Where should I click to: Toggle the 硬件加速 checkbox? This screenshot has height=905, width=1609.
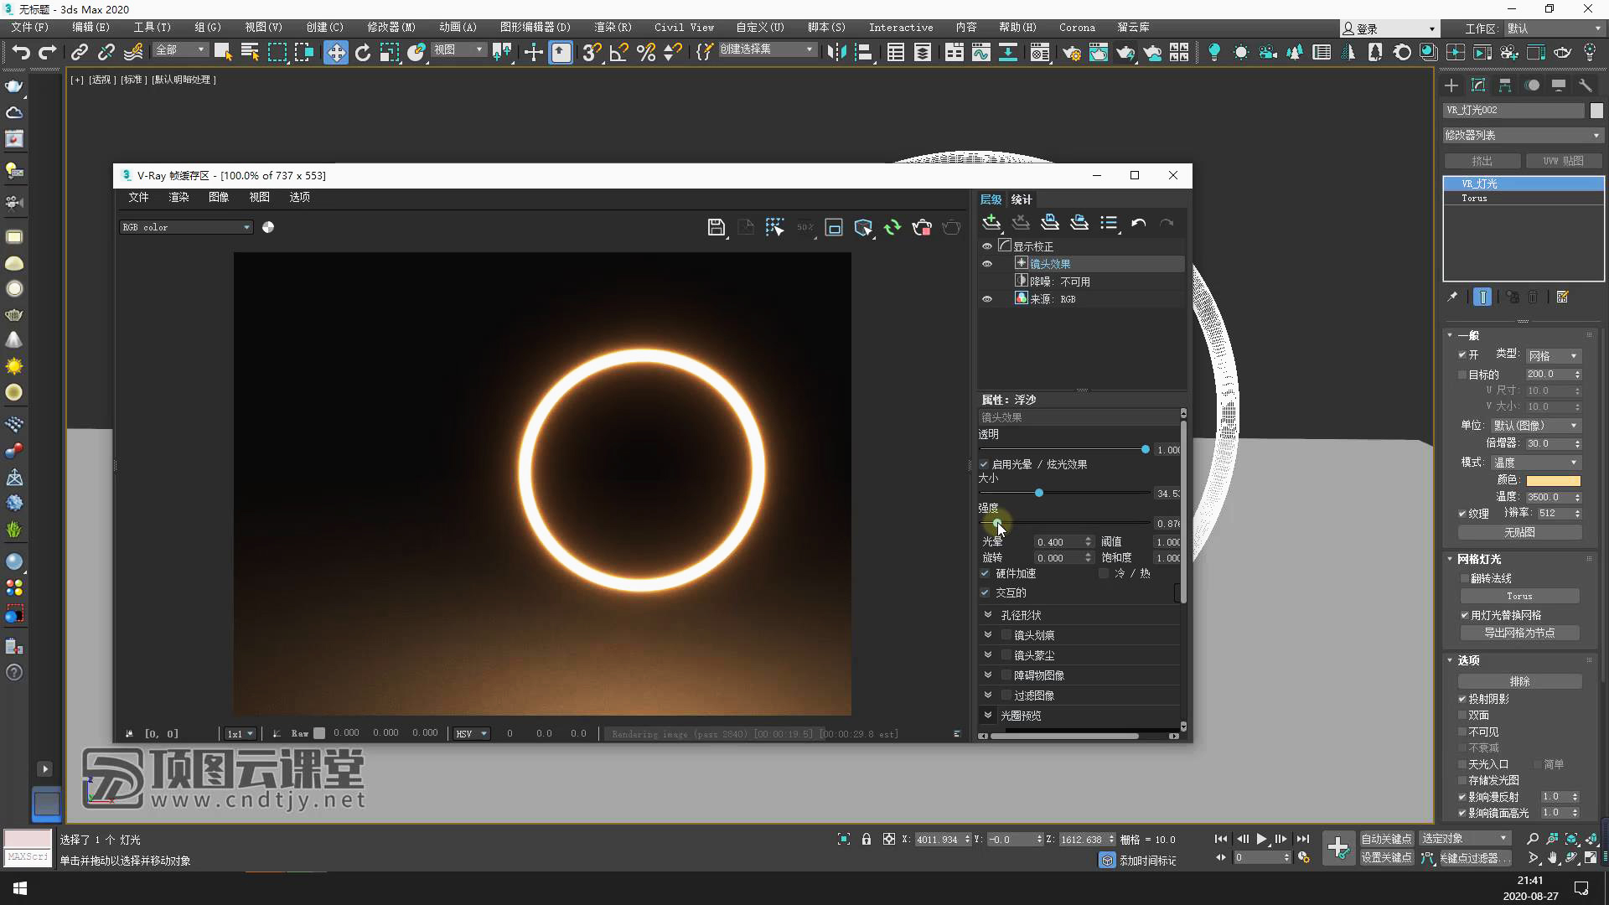[x=986, y=574]
